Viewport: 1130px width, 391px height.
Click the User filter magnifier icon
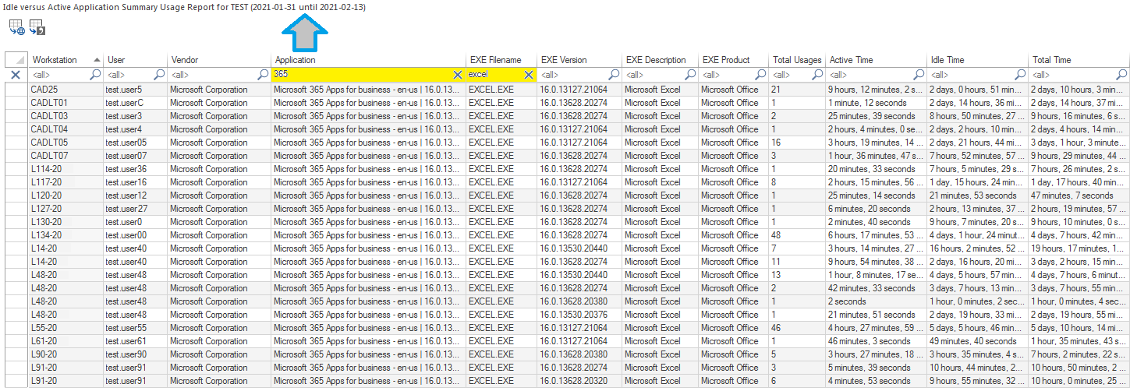(159, 75)
